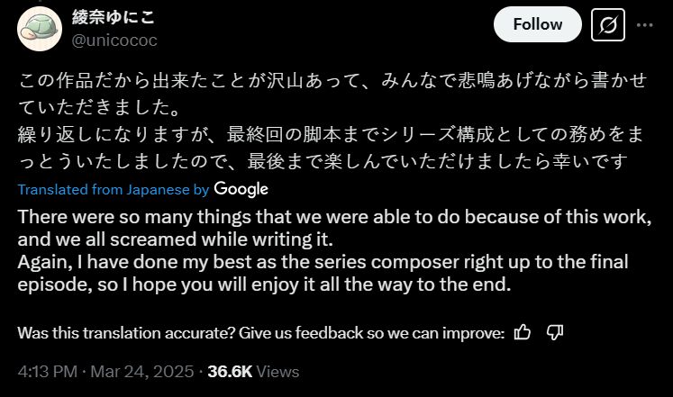Click the thumbs up feedback icon
The height and width of the screenshot is (397, 673).
pos(522,333)
